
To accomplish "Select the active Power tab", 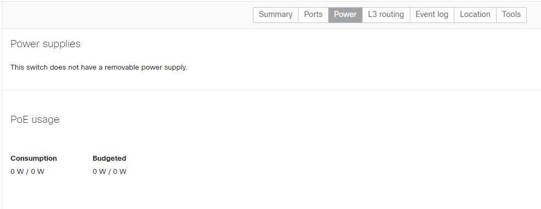I will click(x=345, y=15).
